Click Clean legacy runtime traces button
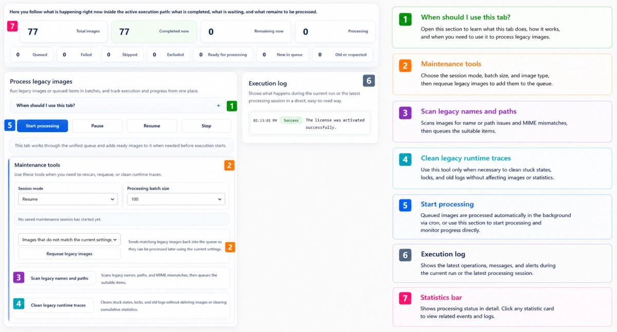The image size is (617, 332). click(59, 305)
